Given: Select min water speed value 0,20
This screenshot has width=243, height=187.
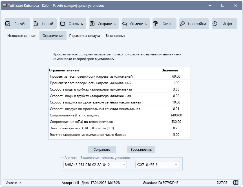Looking at the screenshot, I should coord(176,96).
